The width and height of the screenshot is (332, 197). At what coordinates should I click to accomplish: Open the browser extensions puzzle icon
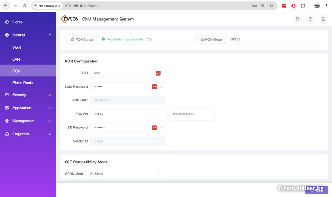(x=303, y=6)
